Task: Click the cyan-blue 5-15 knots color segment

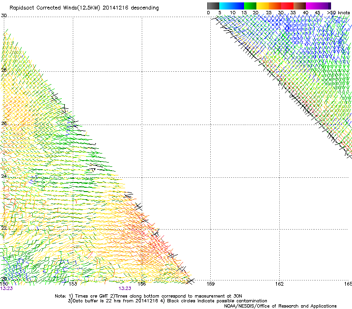Action: pyautogui.click(x=232, y=6)
